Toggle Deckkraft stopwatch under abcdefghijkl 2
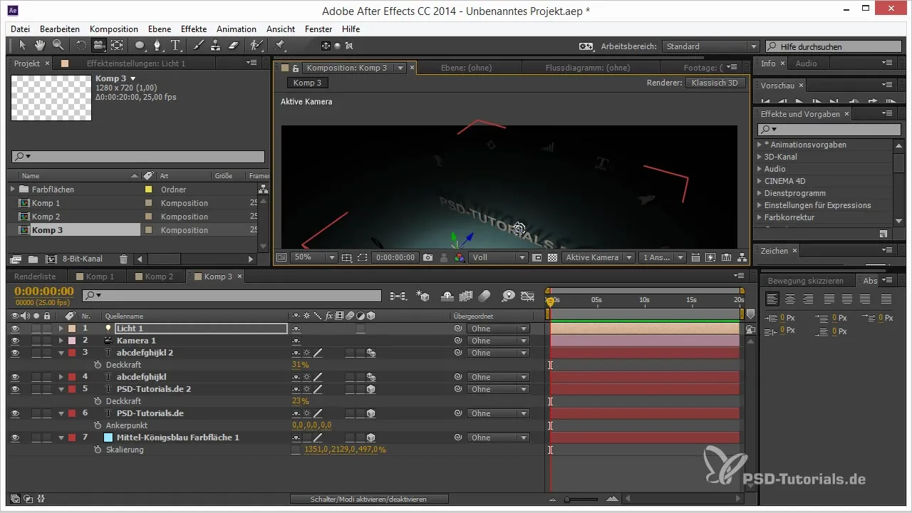The image size is (912, 513). pos(98,365)
